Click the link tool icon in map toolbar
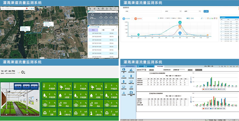The height and width of the screenshot is (121, 239). [99, 9]
